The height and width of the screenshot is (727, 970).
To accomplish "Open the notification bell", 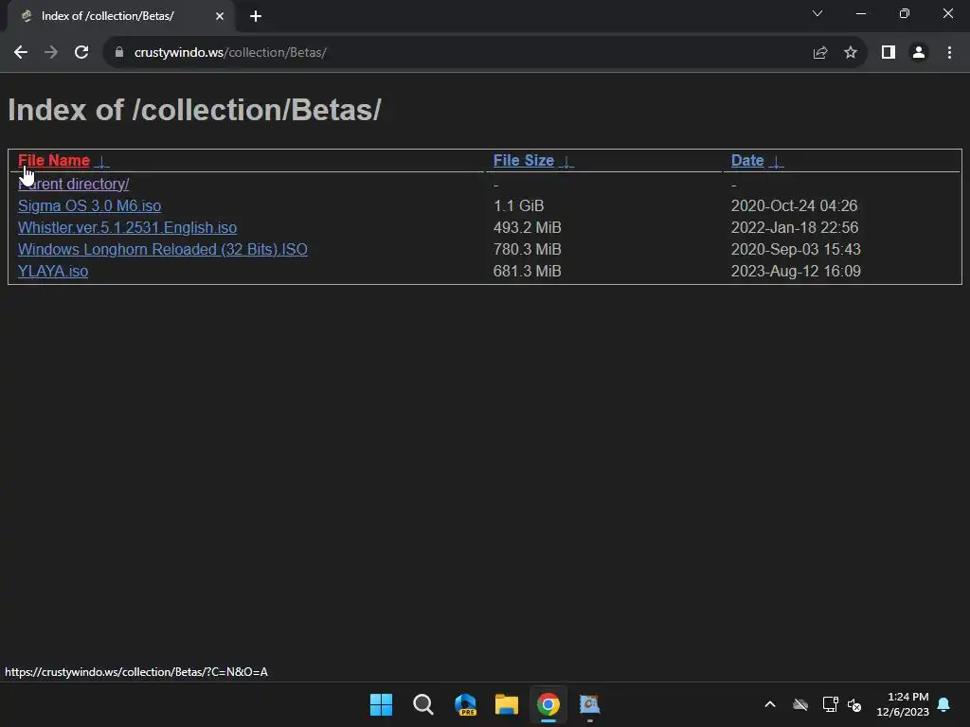I will 944,704.
